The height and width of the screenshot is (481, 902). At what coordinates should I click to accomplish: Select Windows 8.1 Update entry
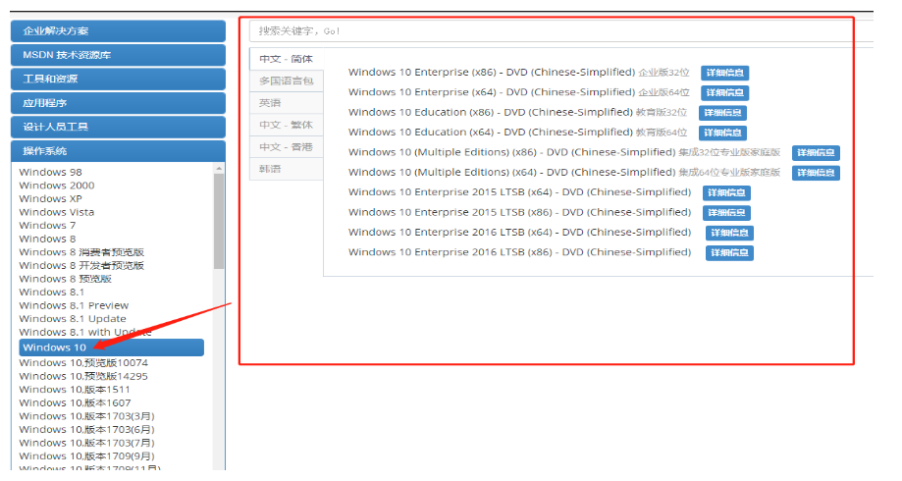(x=73, y=319)
